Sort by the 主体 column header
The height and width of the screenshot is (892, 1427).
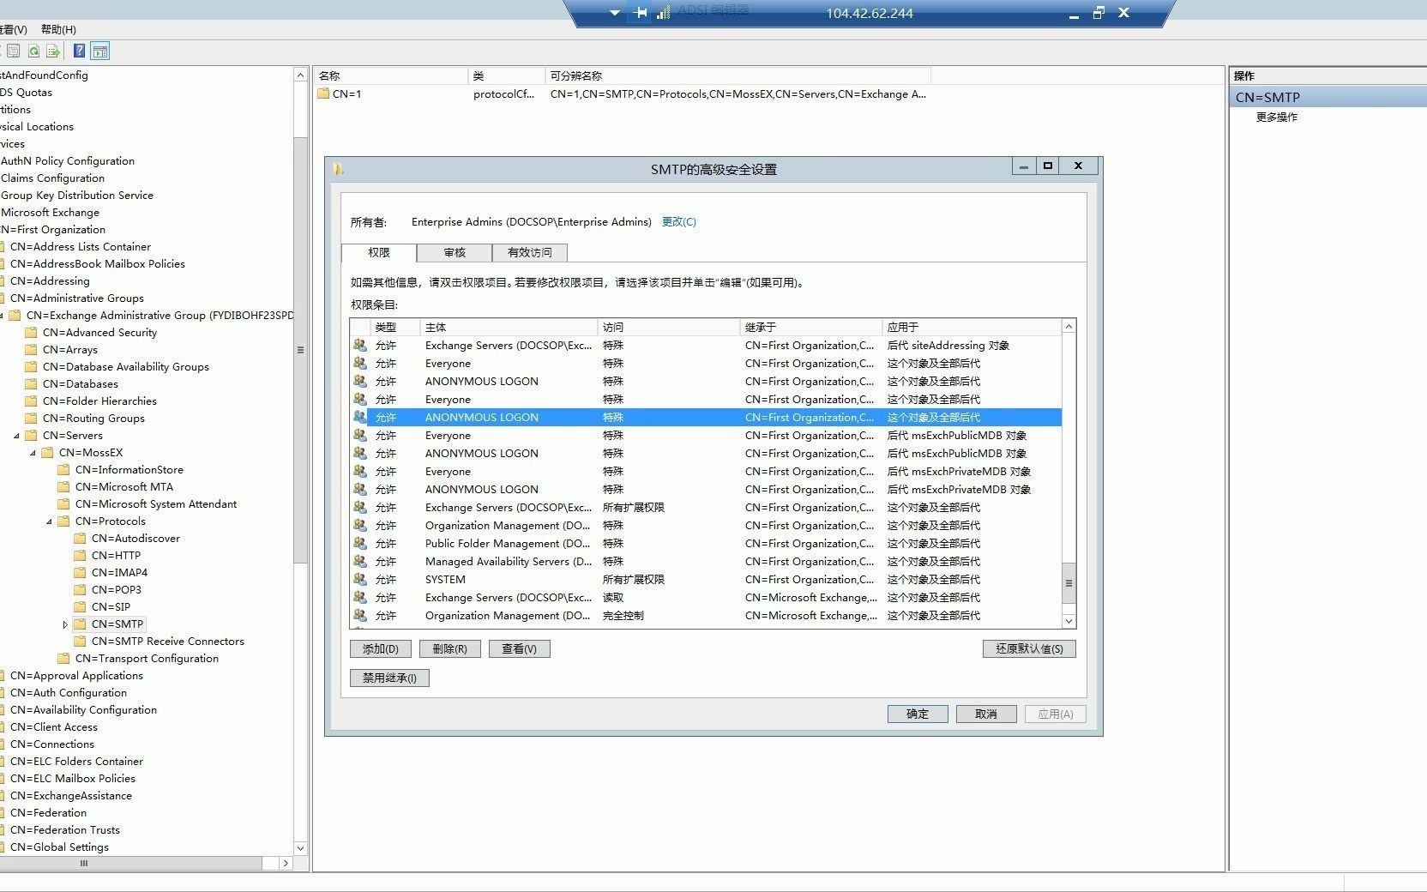coord(509,327)
